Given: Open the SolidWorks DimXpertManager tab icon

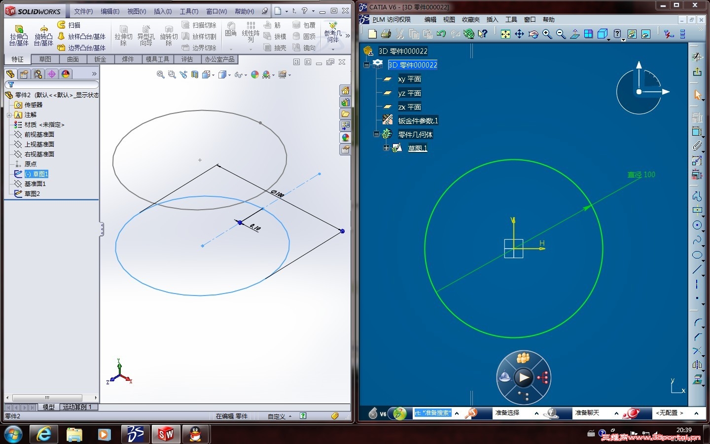Looking at the screenshot, I should click(x=52, y=74).
